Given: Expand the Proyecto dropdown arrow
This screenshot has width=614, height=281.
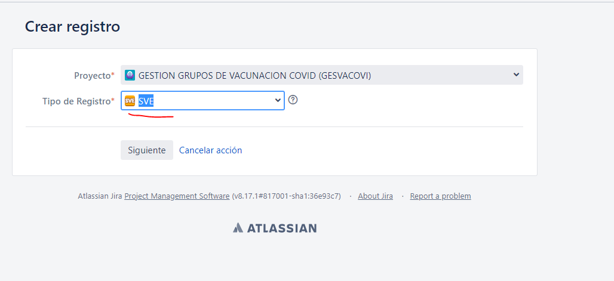Looking at the screenshot, I should point(516,75).
